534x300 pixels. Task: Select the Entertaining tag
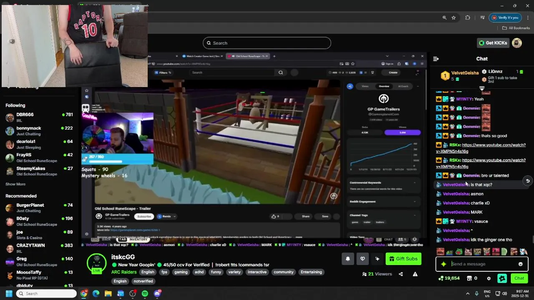point(311,272)
